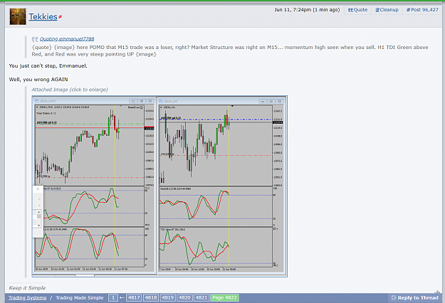This screenshot has width=445, height=303.
Task: Click the X on the small floating panel
Action: tap(38, 189)
